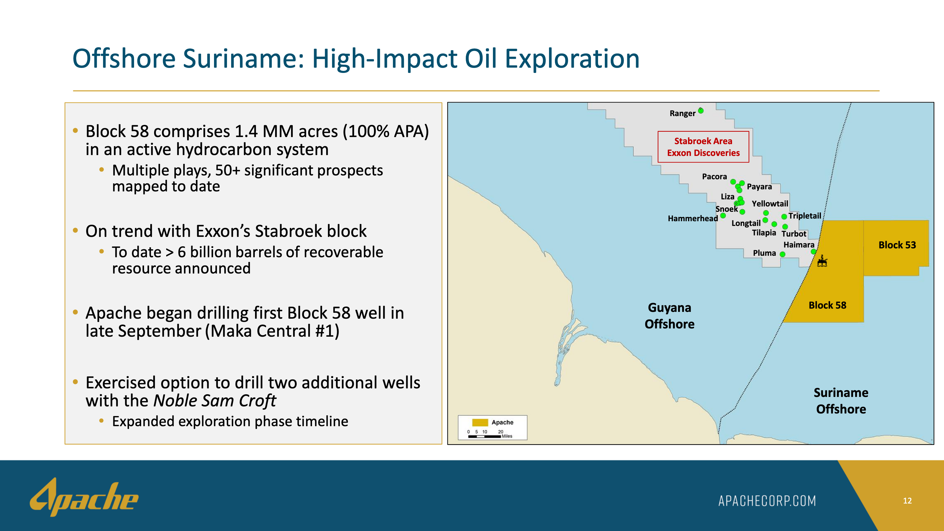This screenshot has width=944, height=531.
Task: Click the Snoek label on map
Action: coord(726,209)
